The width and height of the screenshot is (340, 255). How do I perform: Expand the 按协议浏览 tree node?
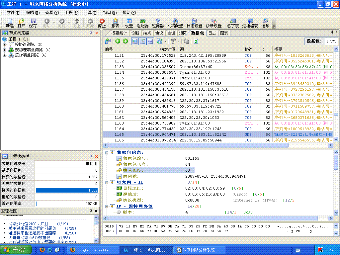click(5, 44)
